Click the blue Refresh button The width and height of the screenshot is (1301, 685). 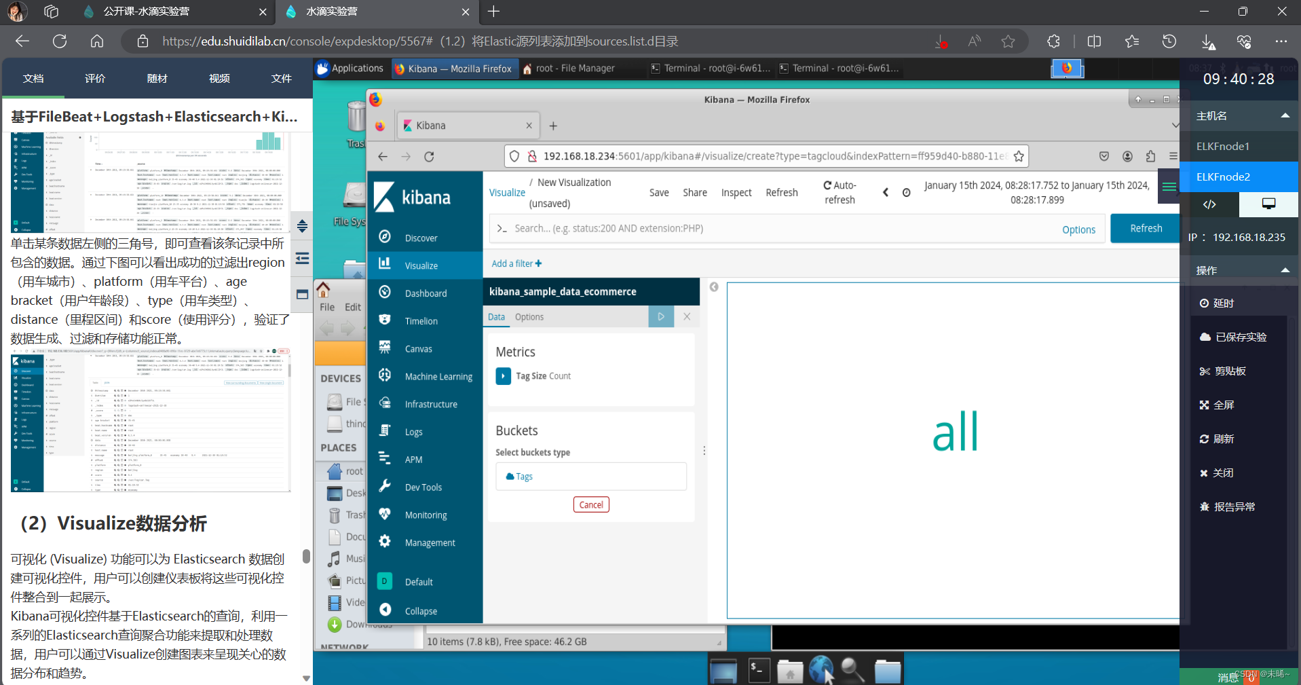tap(1146, 229)
